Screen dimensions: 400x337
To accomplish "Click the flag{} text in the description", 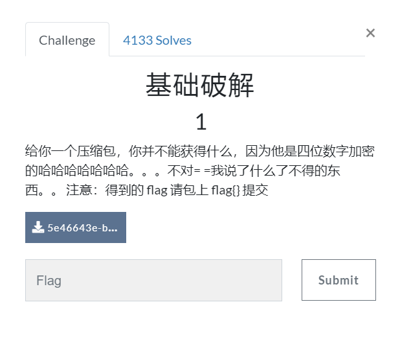I will pyautogui.click(x=225, y=190).
